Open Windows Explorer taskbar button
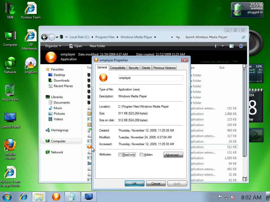 click(x=39, y=197)
